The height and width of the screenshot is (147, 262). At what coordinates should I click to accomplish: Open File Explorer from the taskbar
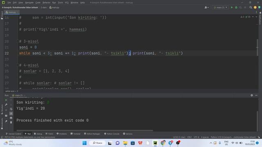tap(125, 143)
